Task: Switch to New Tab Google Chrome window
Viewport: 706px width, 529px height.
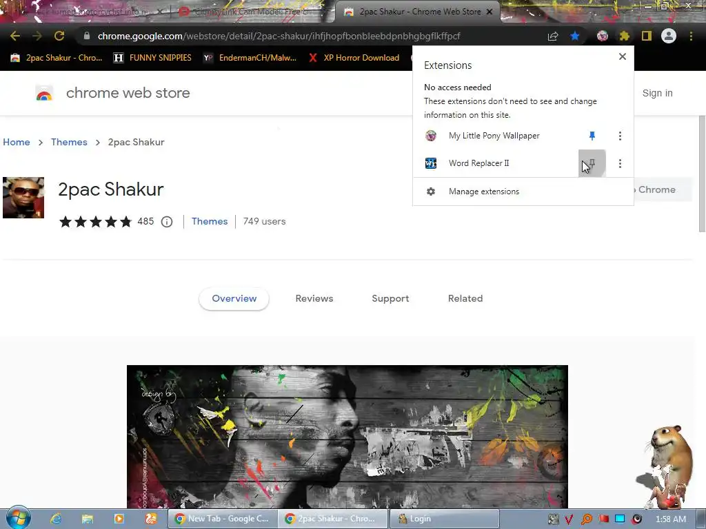Action: 223,519
